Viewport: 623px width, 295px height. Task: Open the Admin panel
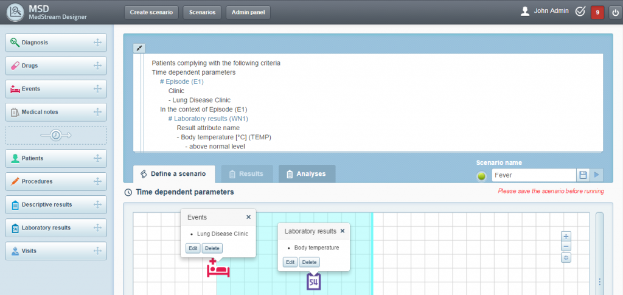coord(248,12)
